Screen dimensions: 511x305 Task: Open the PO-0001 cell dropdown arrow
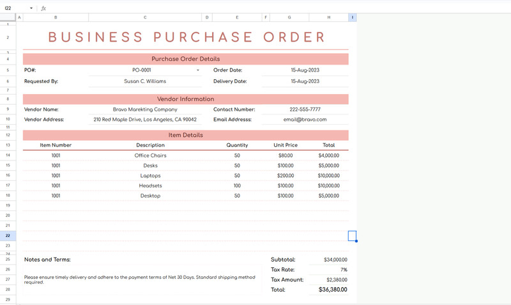click(x=198, y=70)
